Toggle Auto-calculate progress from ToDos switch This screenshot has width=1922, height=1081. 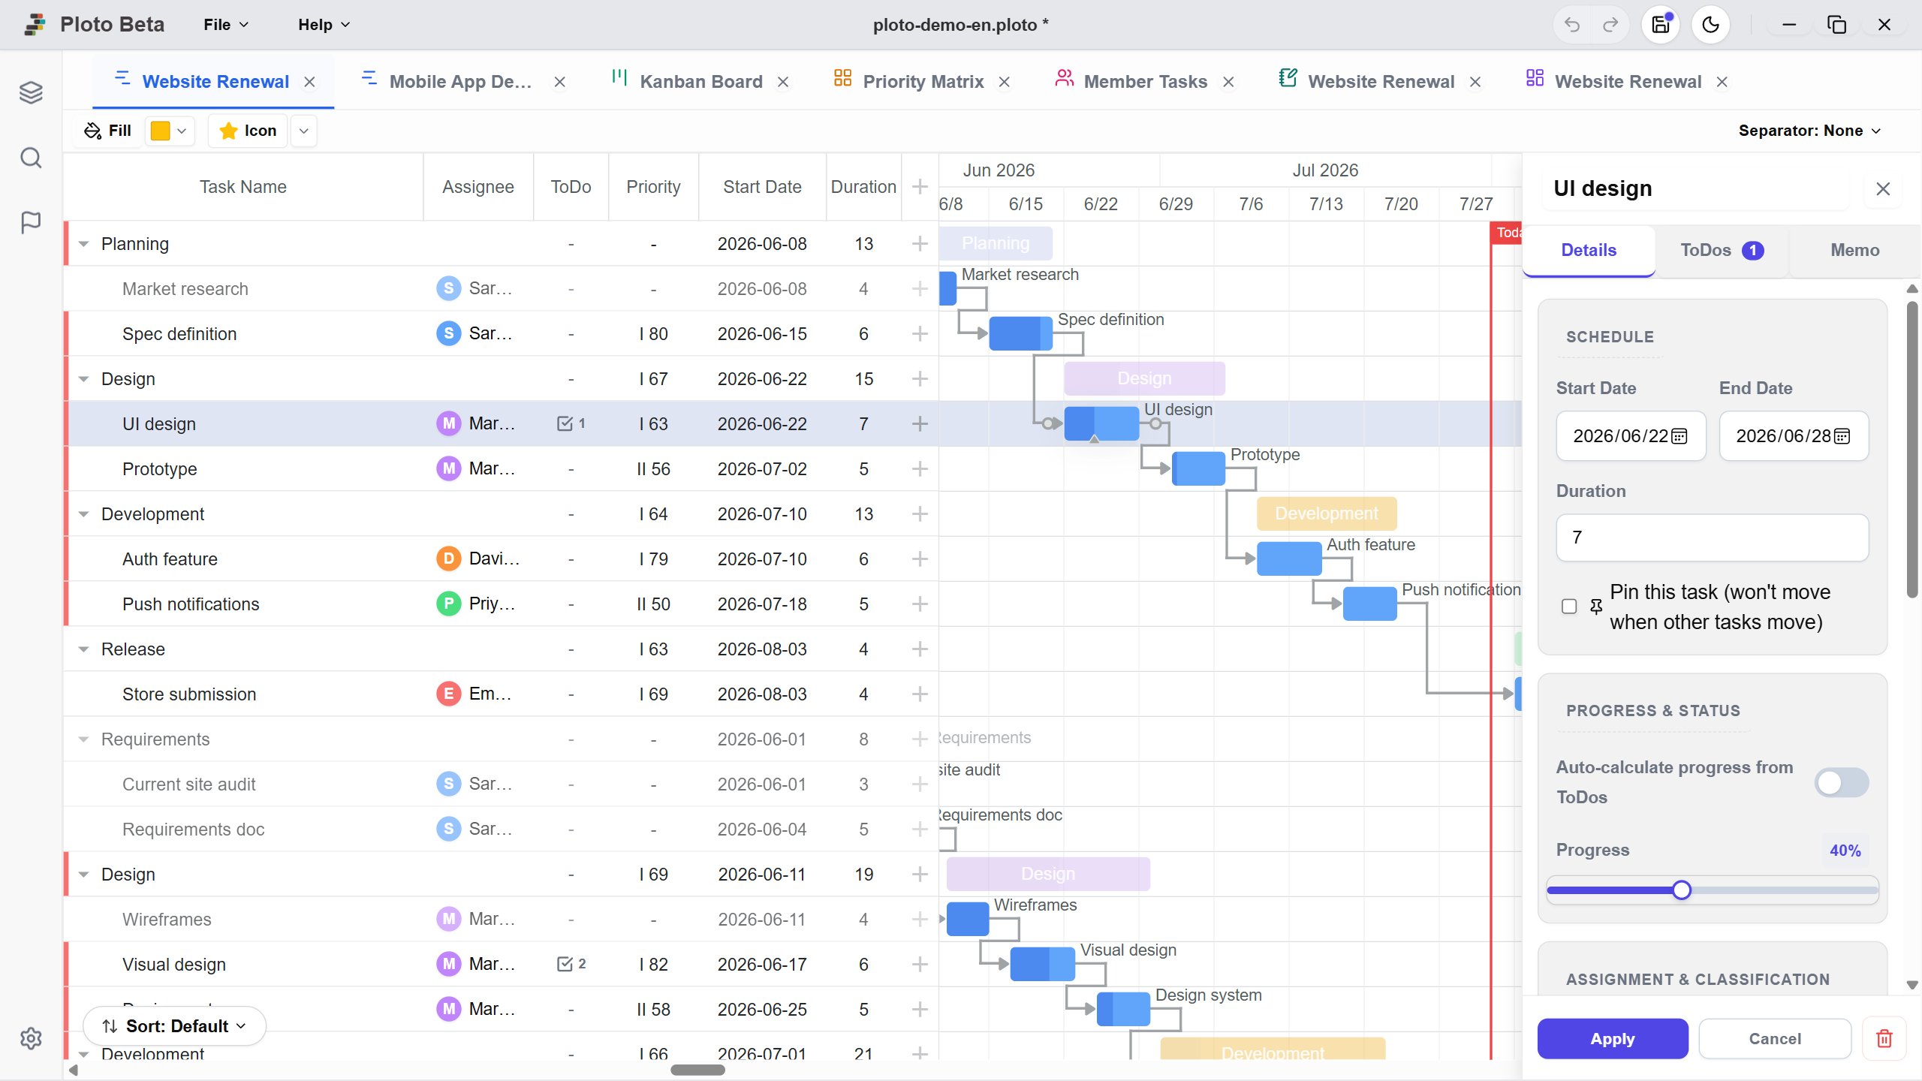click(x=1842, y=782)
